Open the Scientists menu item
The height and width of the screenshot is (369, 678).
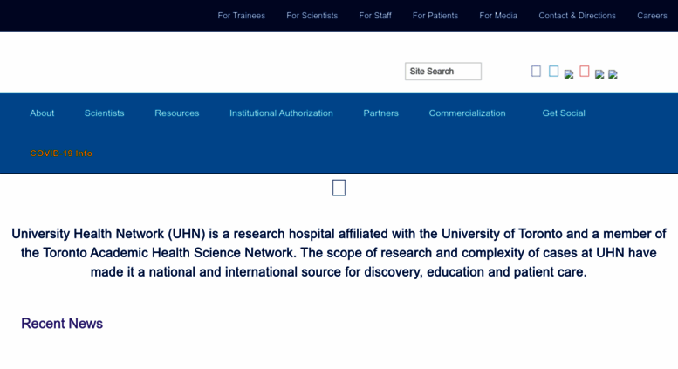(104, 113)
